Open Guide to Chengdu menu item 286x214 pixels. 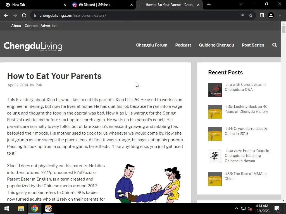216,45
